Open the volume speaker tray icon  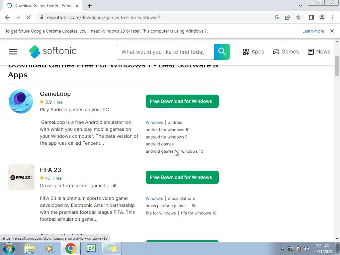[306, 249]
